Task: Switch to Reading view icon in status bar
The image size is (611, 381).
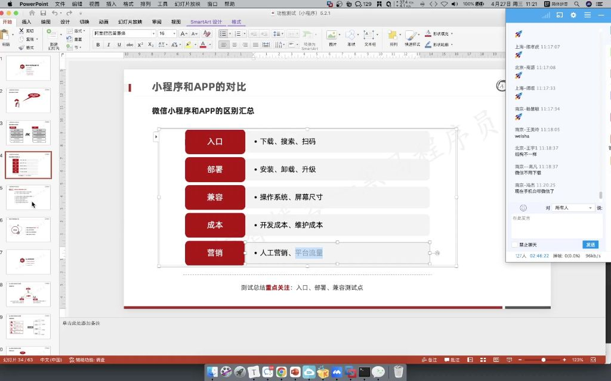Action: tap(496, 360)
